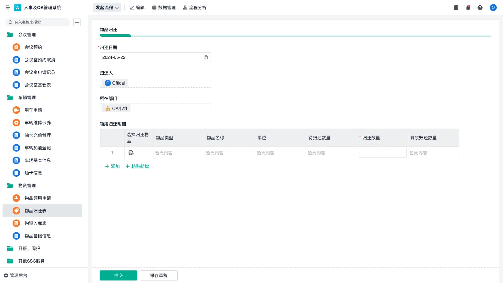503x283 pixels.
Task: Click the 保存草稿 button
Action: [x=159, y=275]
